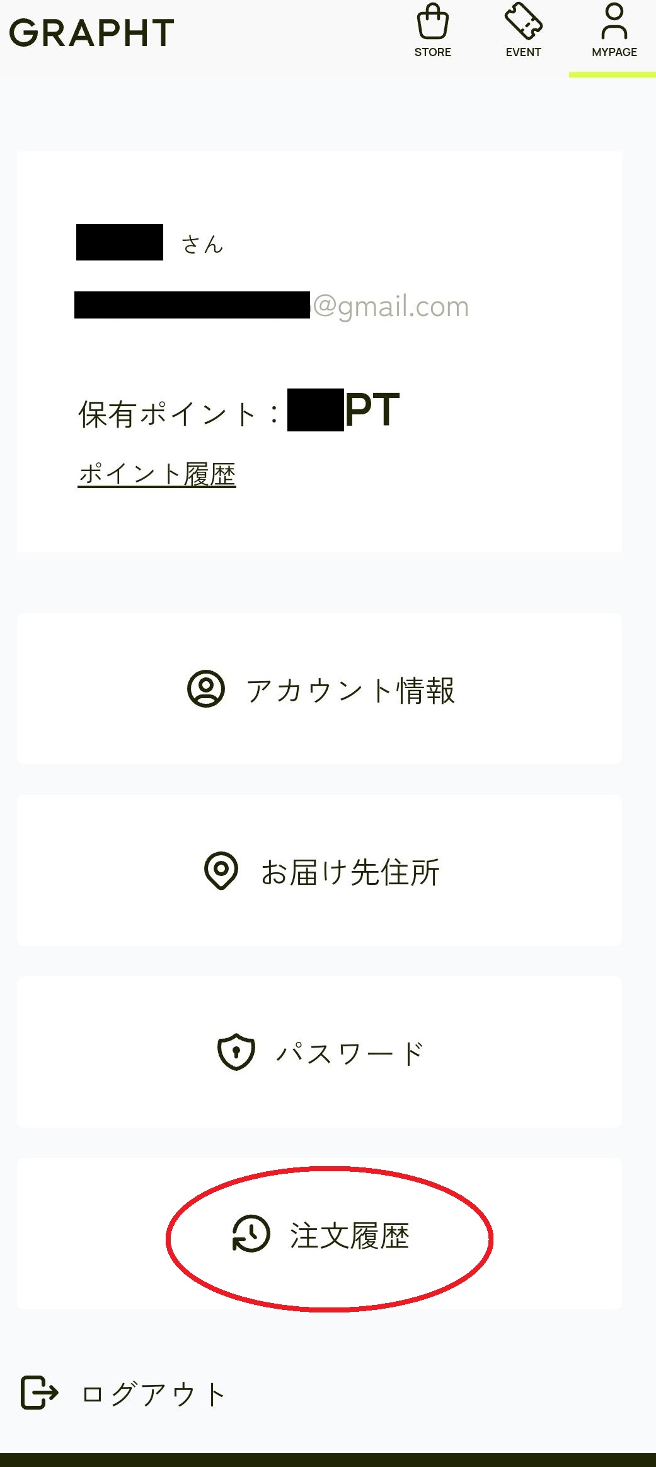Tap the password shield lock icon

pyautogui.click(x=236, y=1052)
